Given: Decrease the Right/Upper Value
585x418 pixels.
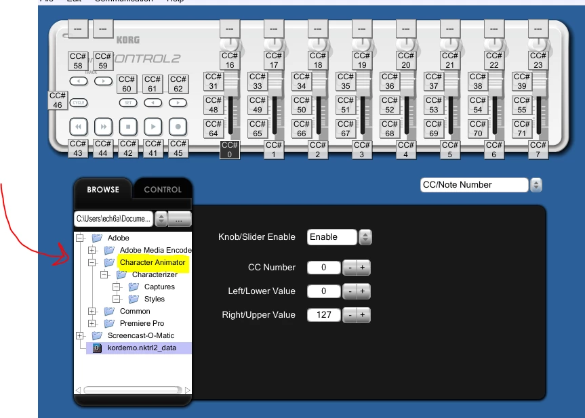Looking at the screenshot, I should pos(350,315).
